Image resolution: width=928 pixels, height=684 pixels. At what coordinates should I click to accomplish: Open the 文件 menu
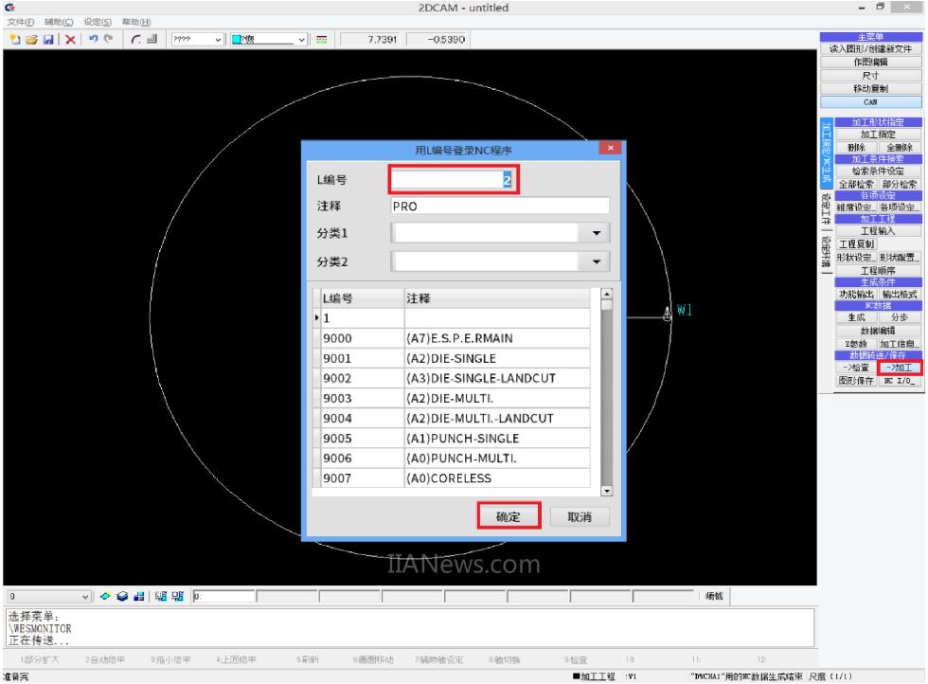point(20,22)
